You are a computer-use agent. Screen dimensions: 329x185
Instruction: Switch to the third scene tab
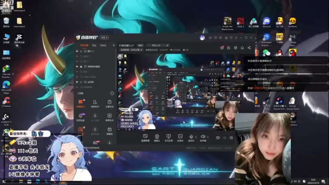click(x=103, y=45)
